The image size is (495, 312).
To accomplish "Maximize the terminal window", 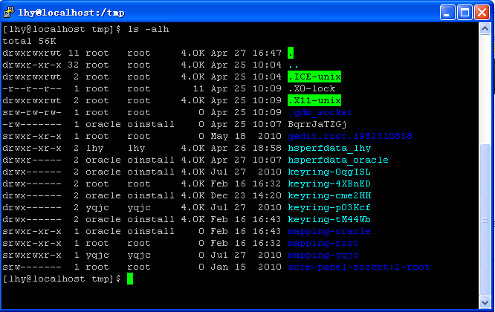I will pyautogui.click(x=465, y=11).
